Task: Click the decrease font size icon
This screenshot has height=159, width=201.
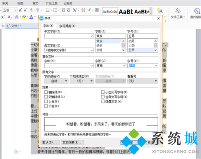Action: 25,10
